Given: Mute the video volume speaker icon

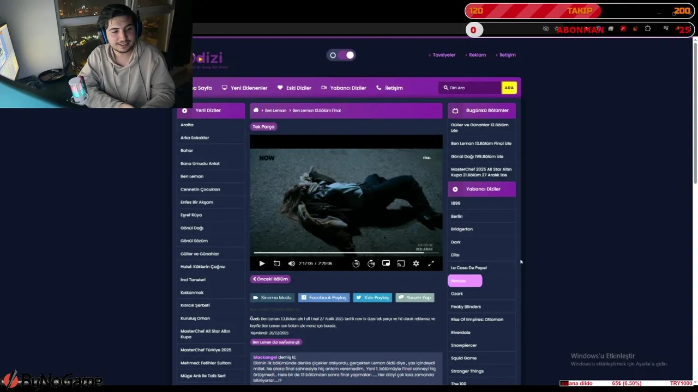Looking at the screenshot, I should click(x=291, y=264).
